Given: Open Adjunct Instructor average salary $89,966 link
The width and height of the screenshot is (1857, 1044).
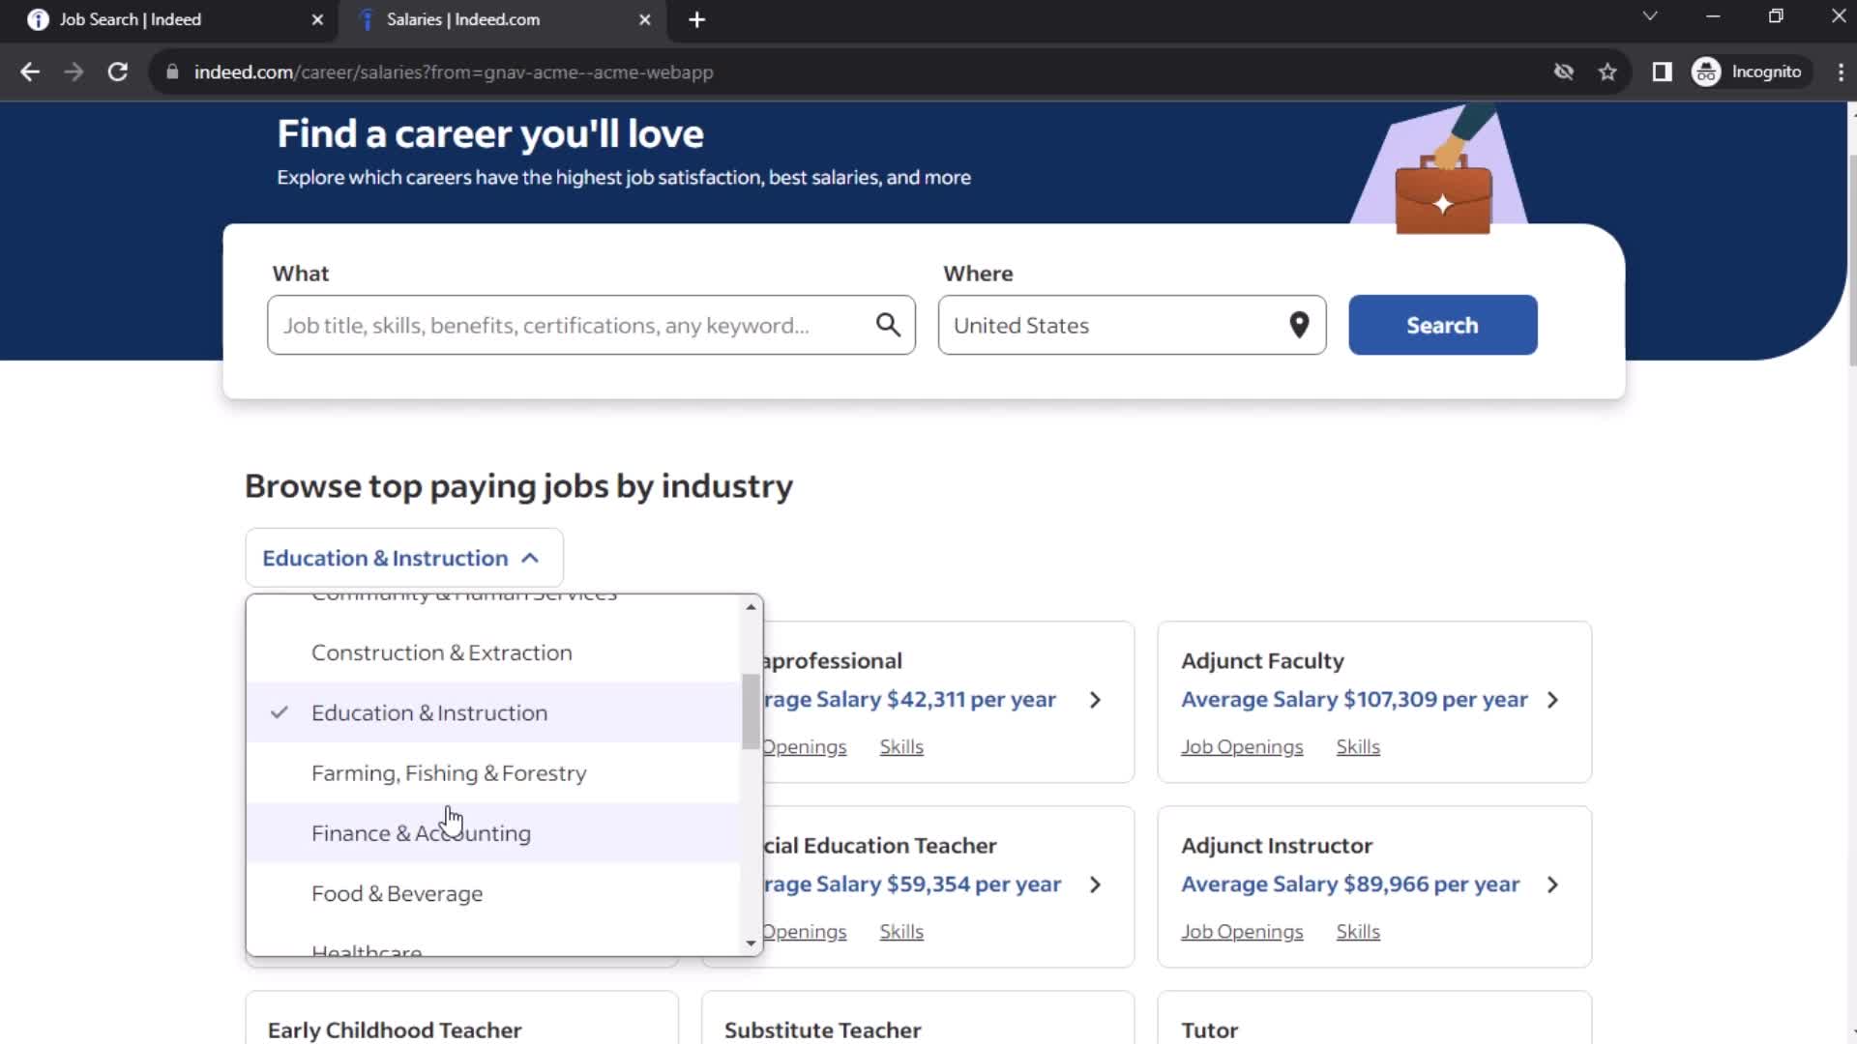Looking at the screenshot, I should click(x=1350, y=884).
